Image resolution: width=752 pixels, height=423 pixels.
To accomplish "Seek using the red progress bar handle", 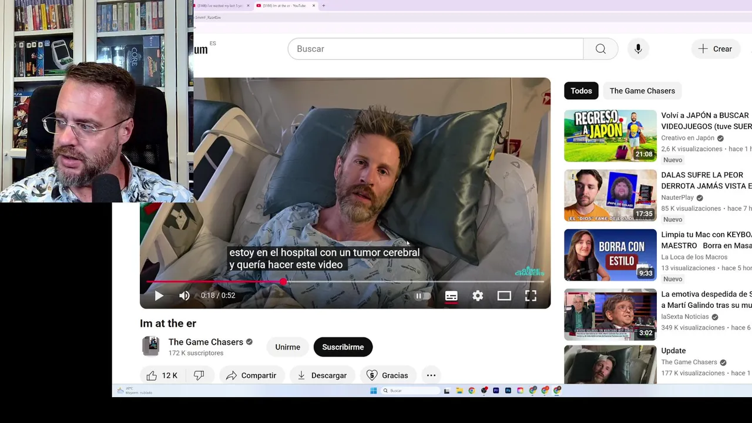I will coord(283,282).
